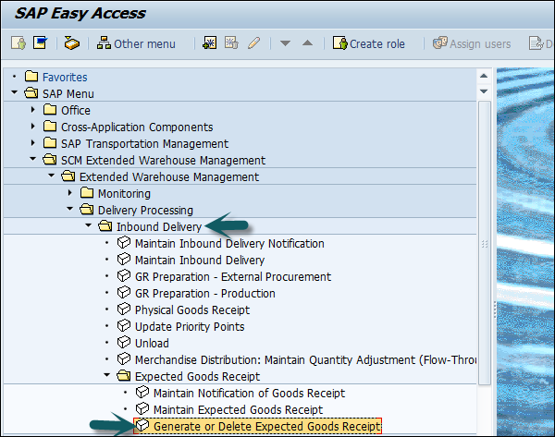Select Generate or Delete Expected Goods Receipt
555x437 pixels.
pyautogui.click(x=266, y=427)
